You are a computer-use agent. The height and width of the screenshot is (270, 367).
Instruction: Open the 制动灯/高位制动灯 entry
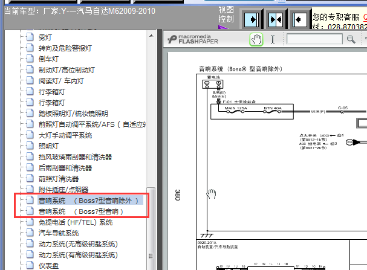[x=67, y=70]
